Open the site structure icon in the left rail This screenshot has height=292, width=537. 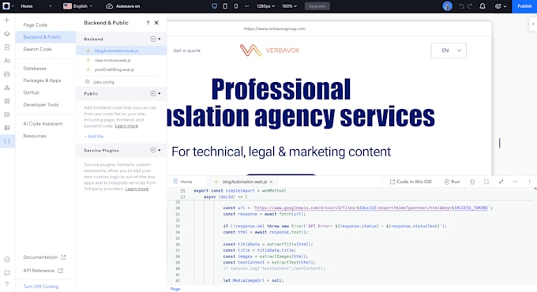(7, 88)
